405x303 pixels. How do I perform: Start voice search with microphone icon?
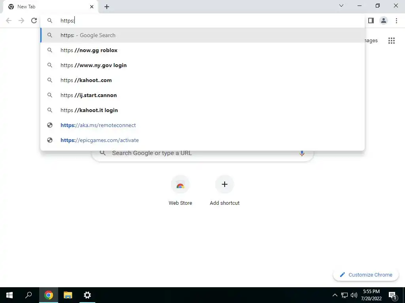tap(302, 153)
